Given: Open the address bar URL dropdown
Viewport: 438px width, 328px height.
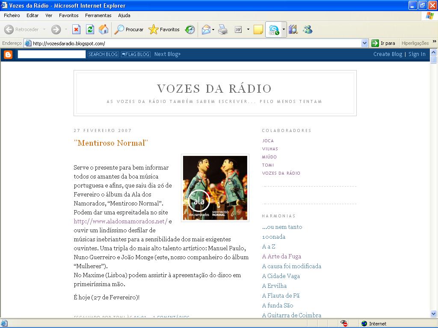Looking at the screenshot, I should 364,43.
